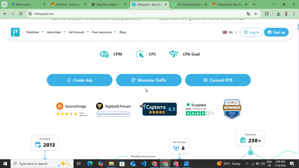Open Google Translate from the address bar
This screenshot has width=299, height=168.
tap(249, 14)
